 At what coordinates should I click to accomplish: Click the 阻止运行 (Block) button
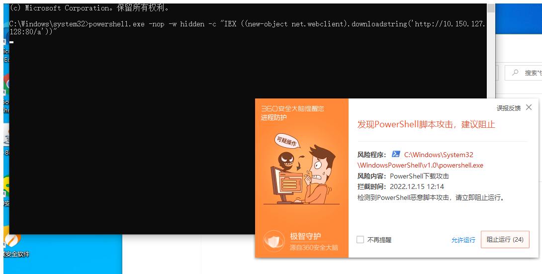click(x=505, y=240)
